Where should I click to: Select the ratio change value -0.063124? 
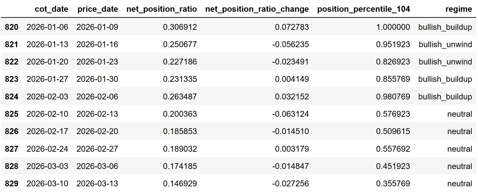click(x=290, y=114)
